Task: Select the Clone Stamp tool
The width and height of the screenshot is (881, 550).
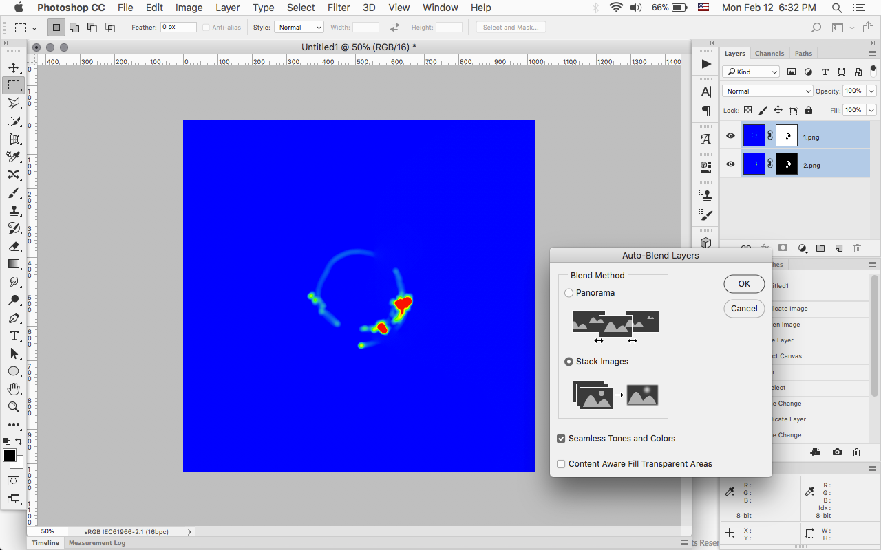Action: (13, 210)
